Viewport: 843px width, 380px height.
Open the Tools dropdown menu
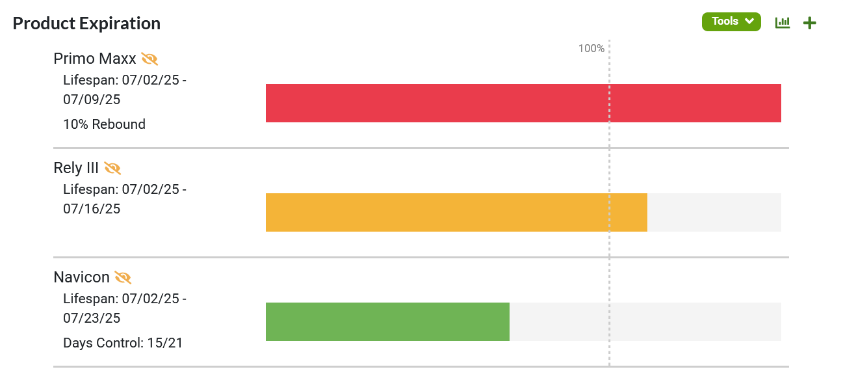(731, 21)
